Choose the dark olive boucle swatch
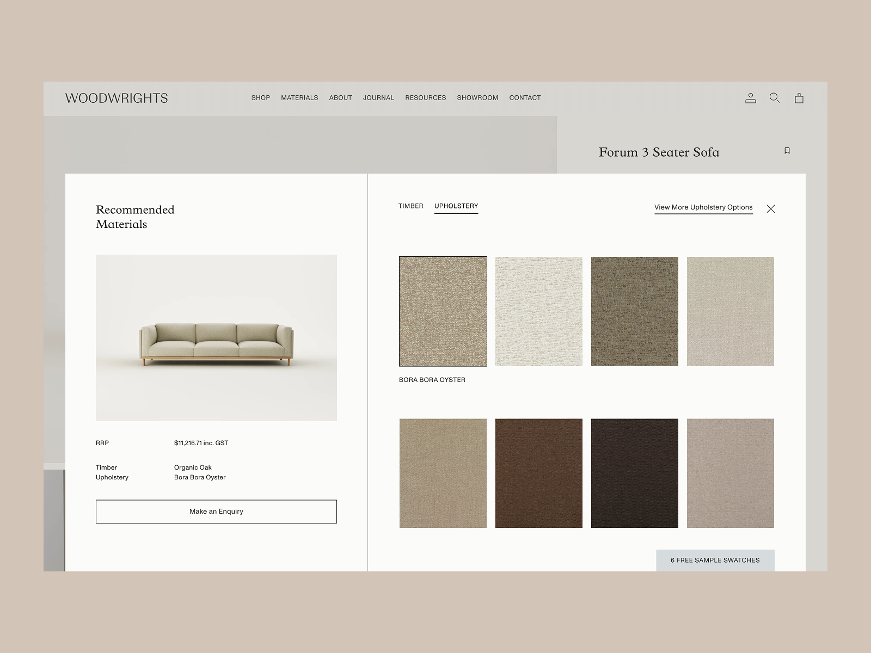Image resolution: width=871 pixels, height=653 pixels. click(x=635, y=311)
